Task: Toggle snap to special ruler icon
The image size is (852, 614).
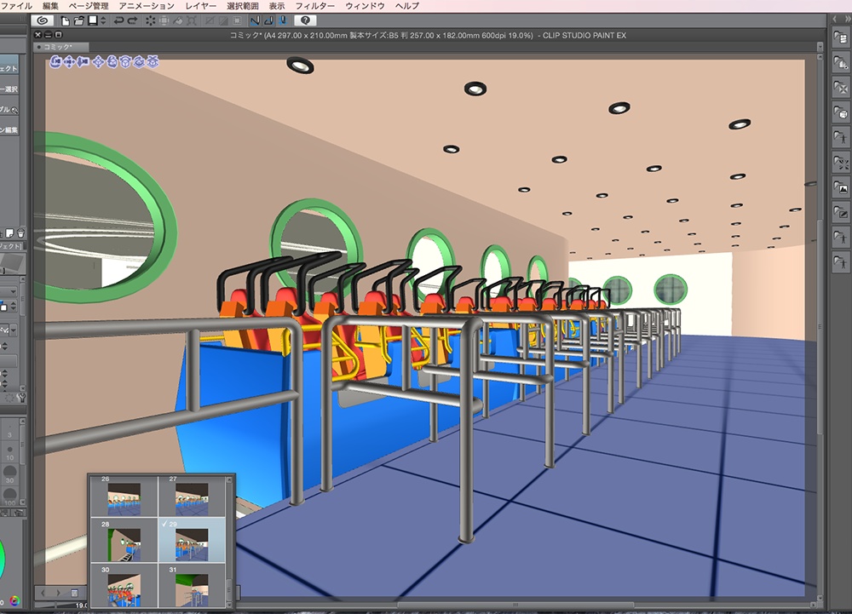Action: pos(268,20)
